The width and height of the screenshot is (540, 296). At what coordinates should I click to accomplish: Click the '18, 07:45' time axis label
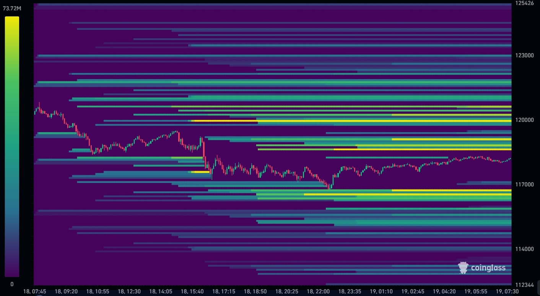pos(35,291)
